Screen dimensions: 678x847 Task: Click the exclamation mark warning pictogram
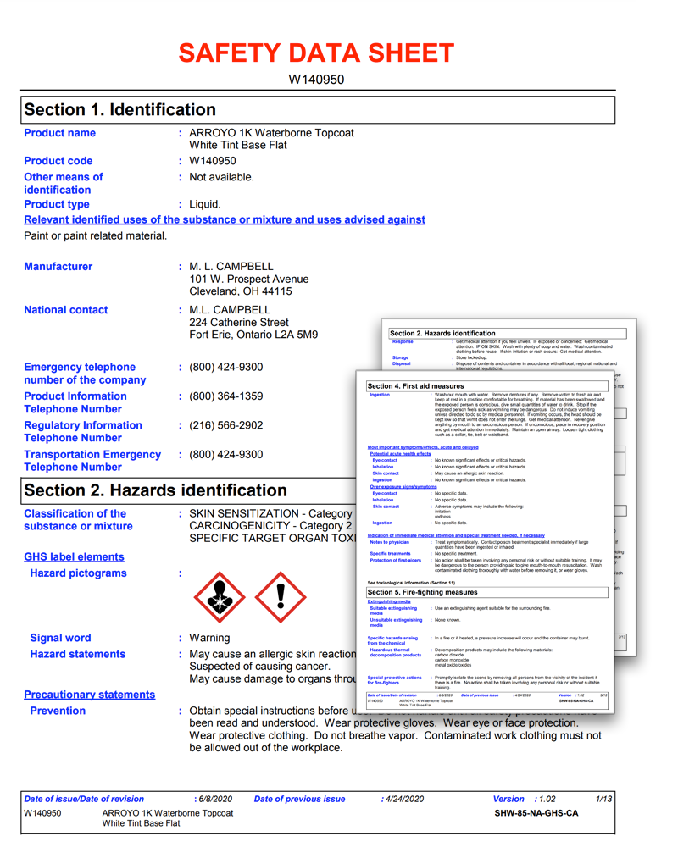pos(280,599)
